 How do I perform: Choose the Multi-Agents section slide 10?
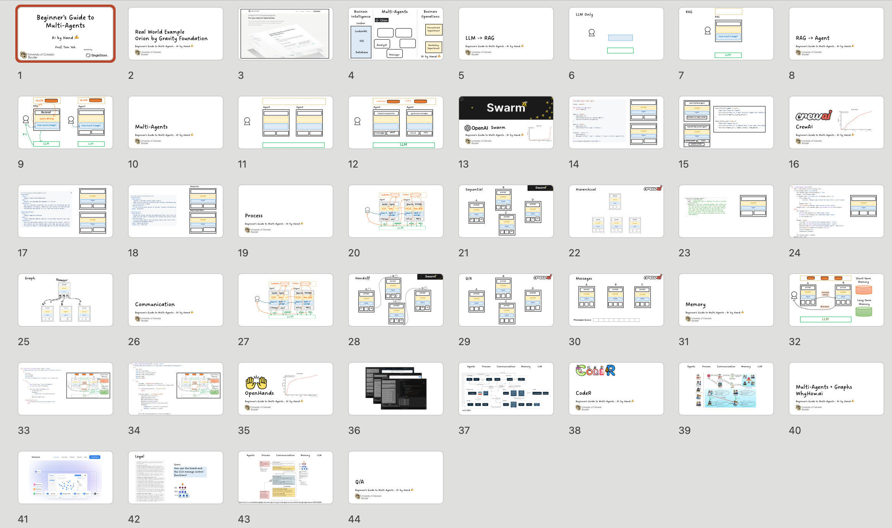[176, 122]
